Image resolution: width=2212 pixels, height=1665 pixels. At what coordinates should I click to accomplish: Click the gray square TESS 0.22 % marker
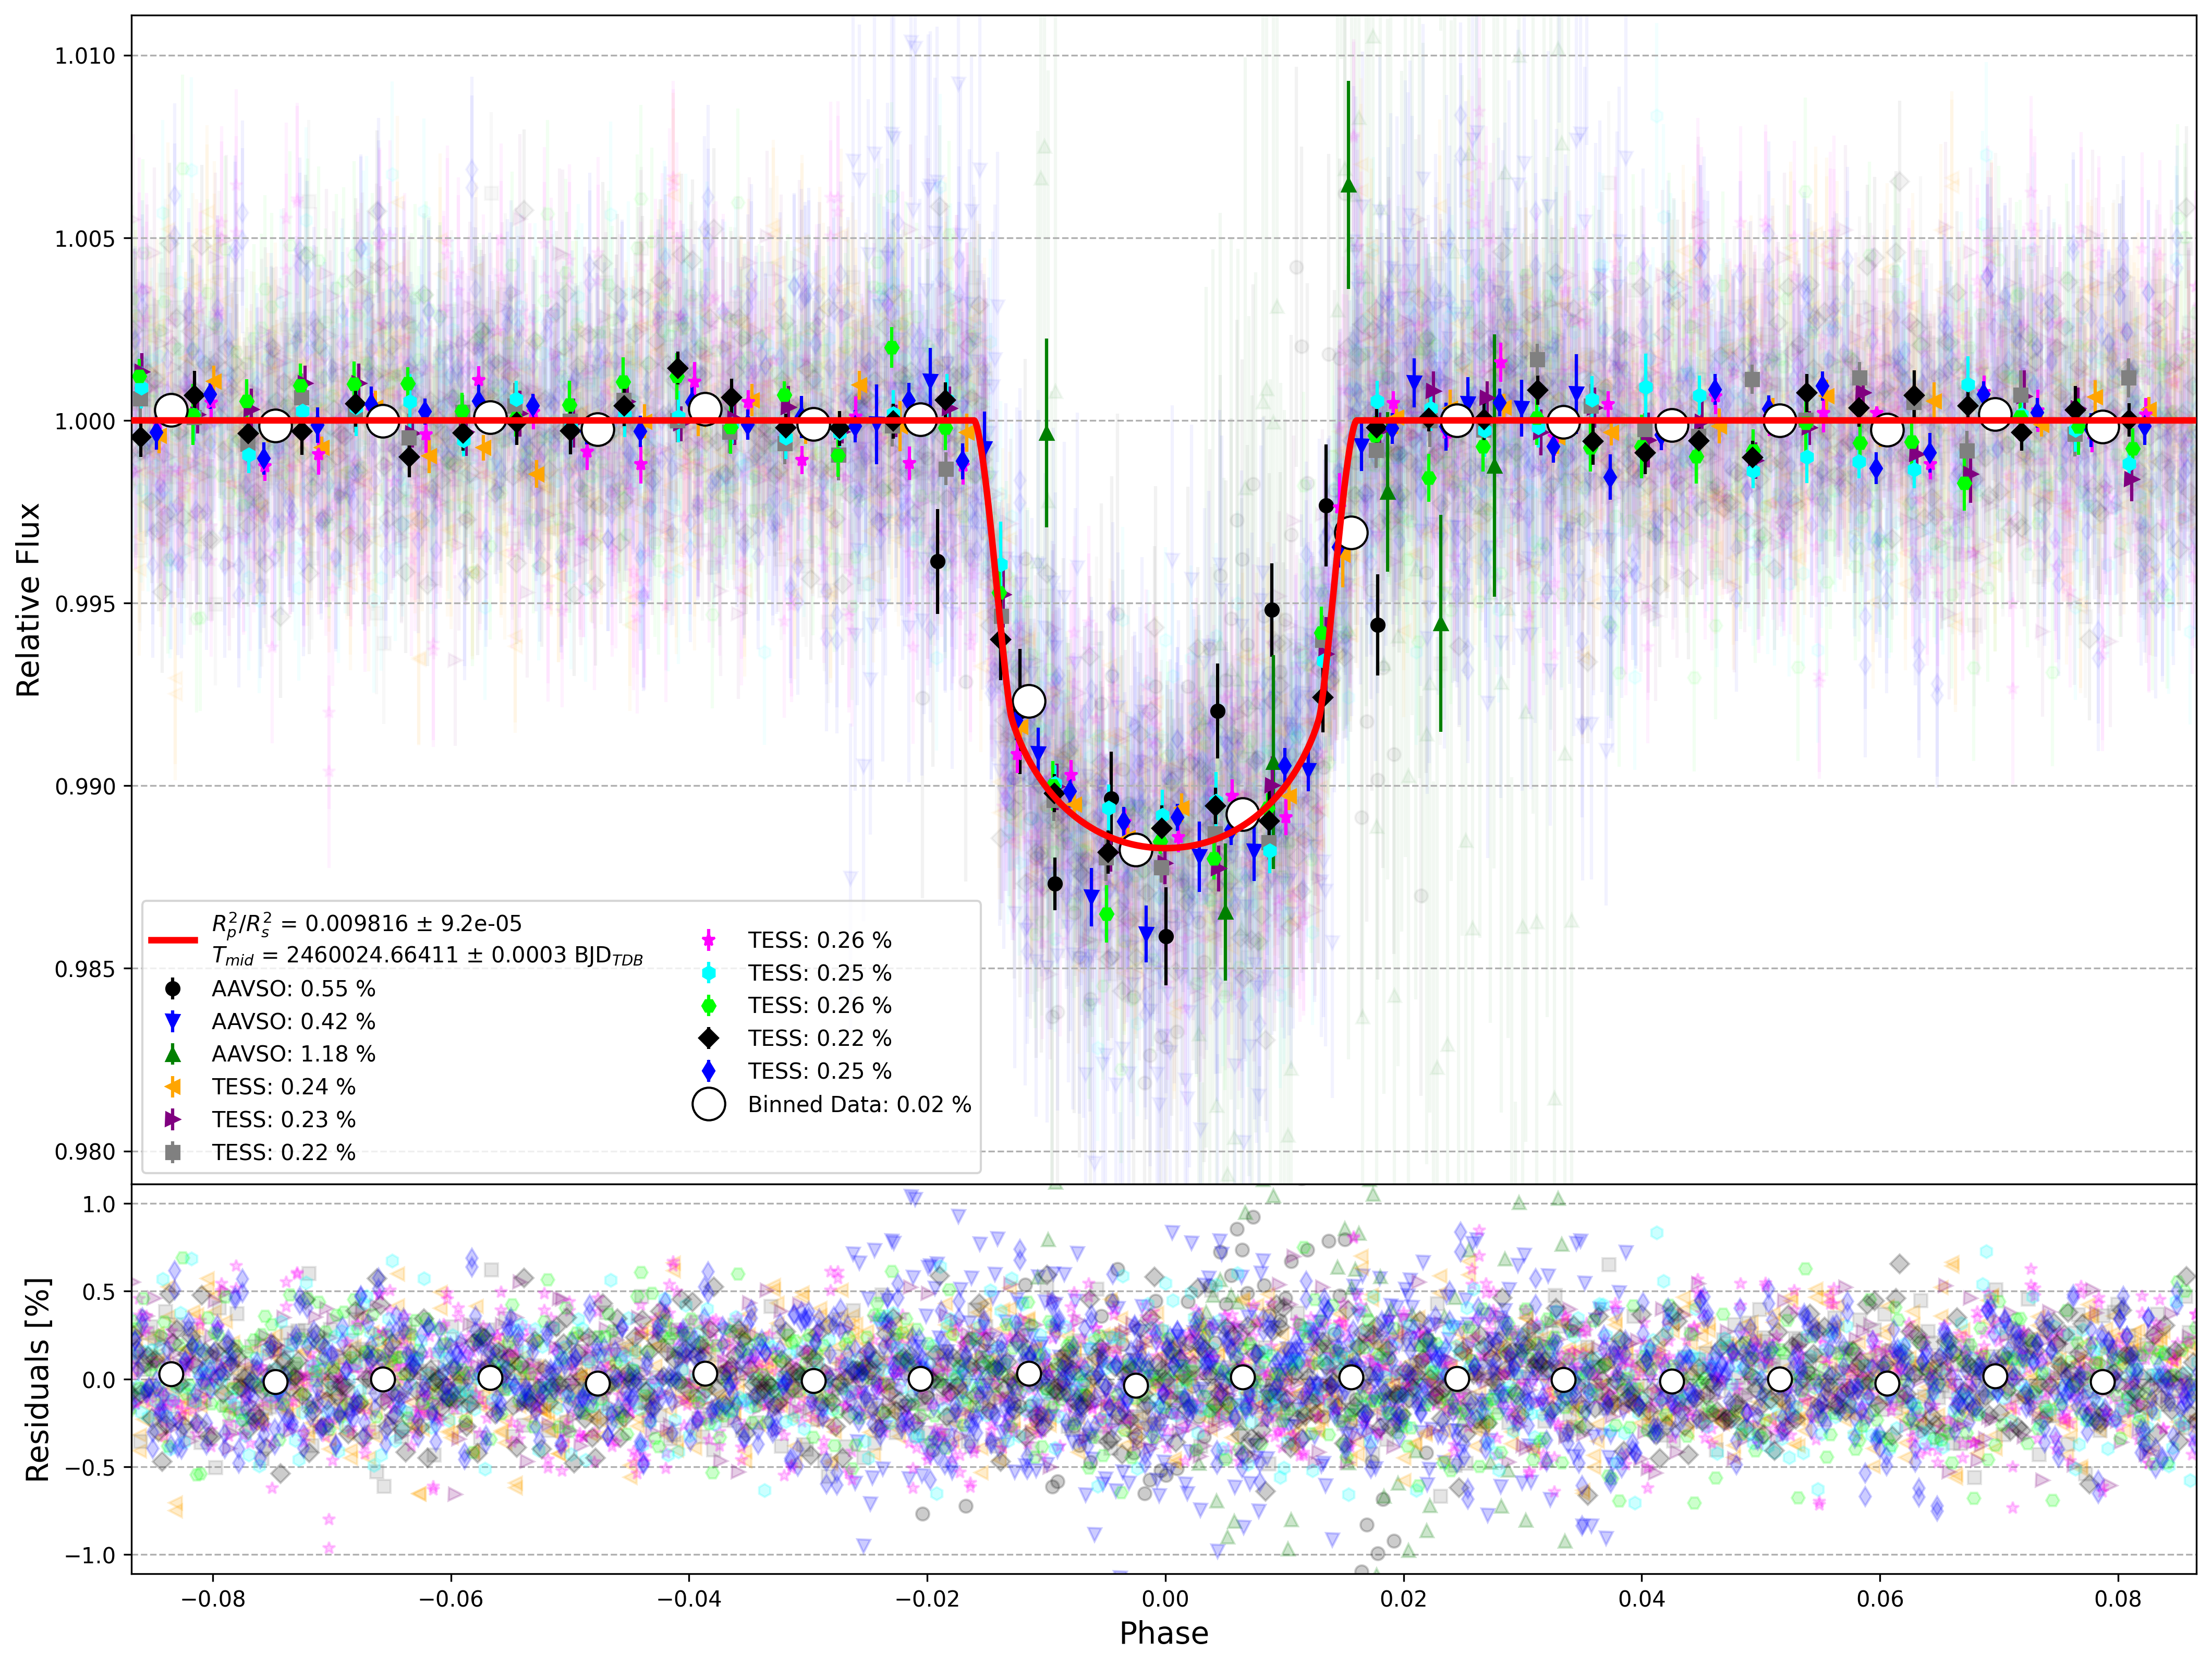pyautogui.click(x=173, y=1153)
